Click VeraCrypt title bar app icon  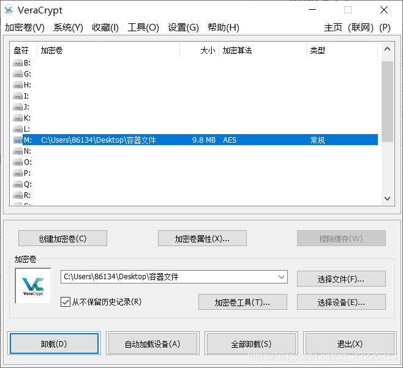9,10
